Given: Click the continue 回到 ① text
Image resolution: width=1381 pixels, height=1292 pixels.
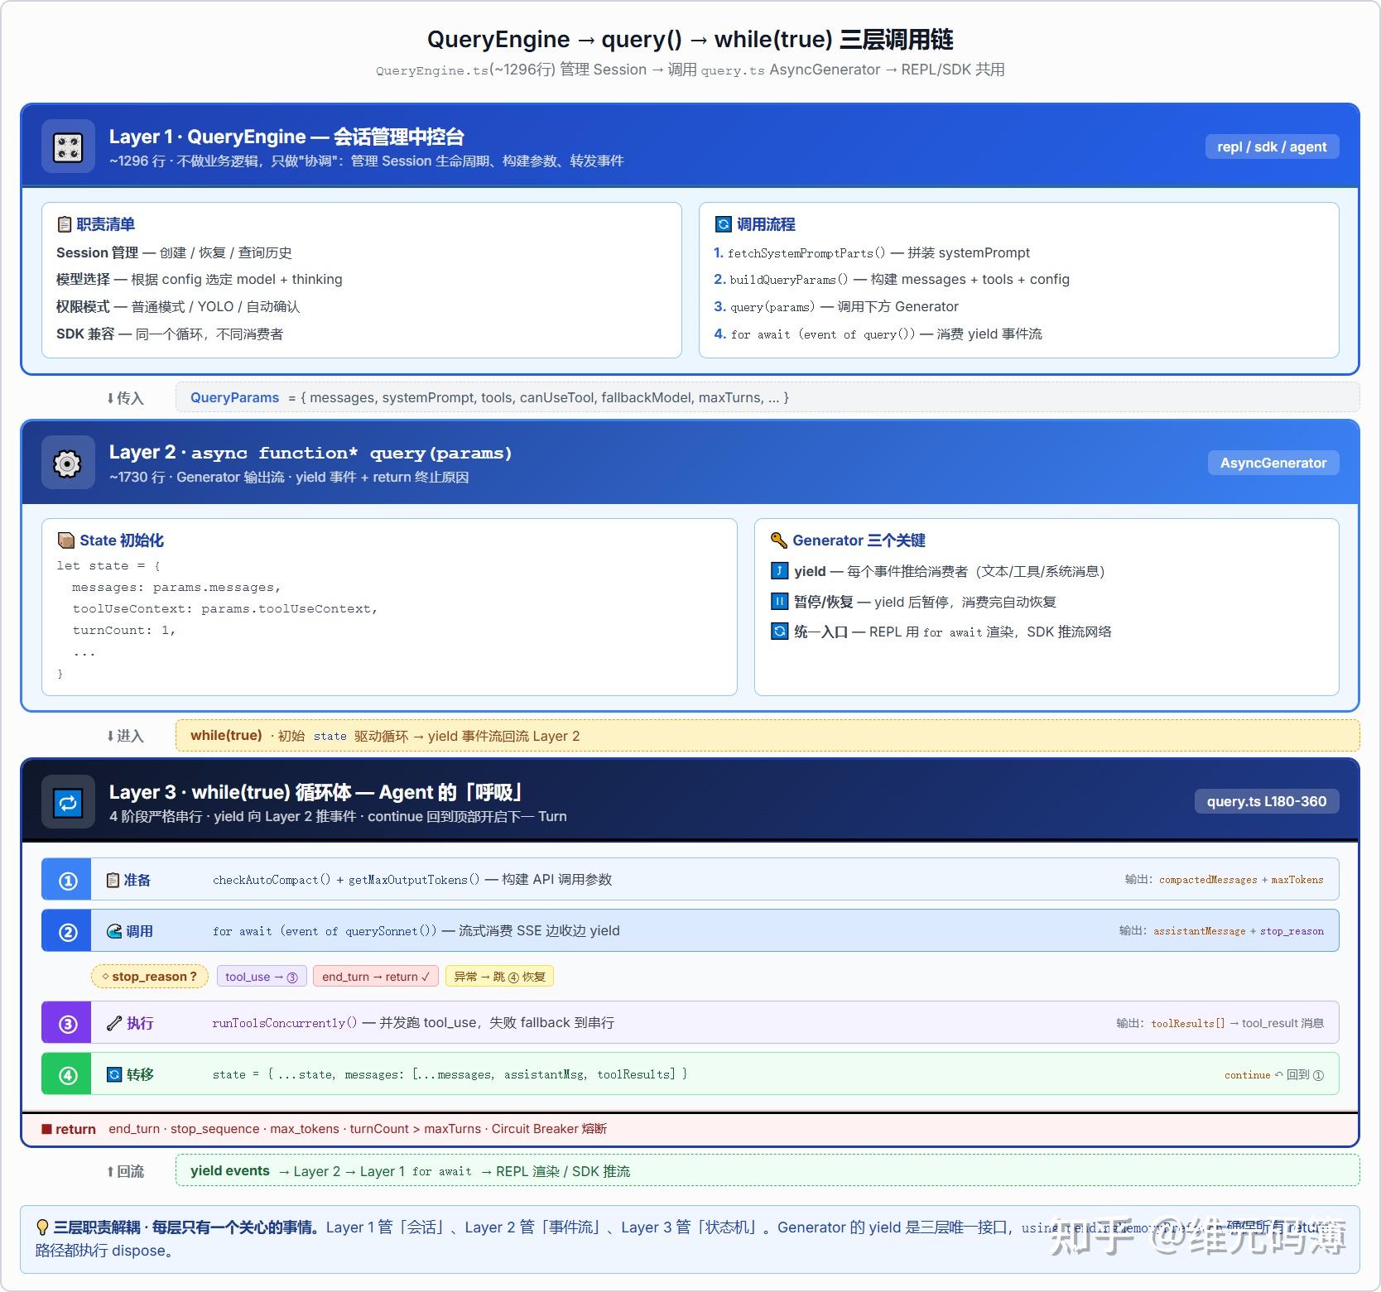Looking at the screenshot, I should [1274, 1075].
